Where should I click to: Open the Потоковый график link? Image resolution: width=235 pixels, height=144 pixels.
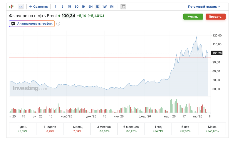[204, 6]
